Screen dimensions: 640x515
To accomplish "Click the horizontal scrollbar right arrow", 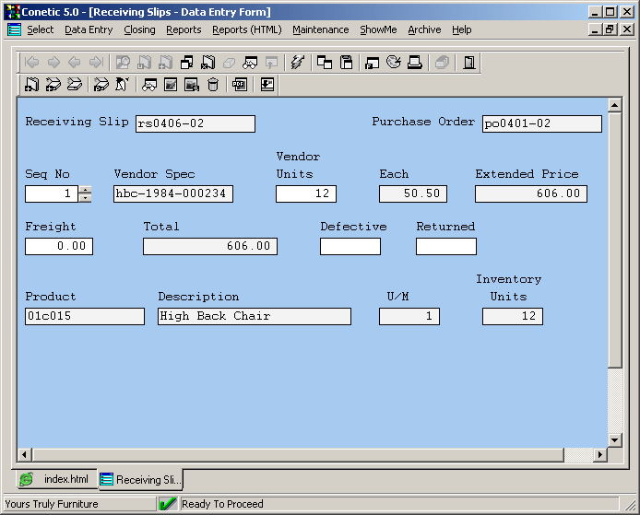I will (x=600, y=454).
